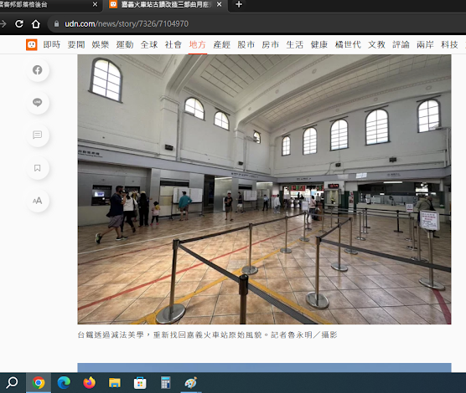Bookmark this article with the bookmark icon
The width and height of the screenshot is (466, 393).
coord(38,168)
